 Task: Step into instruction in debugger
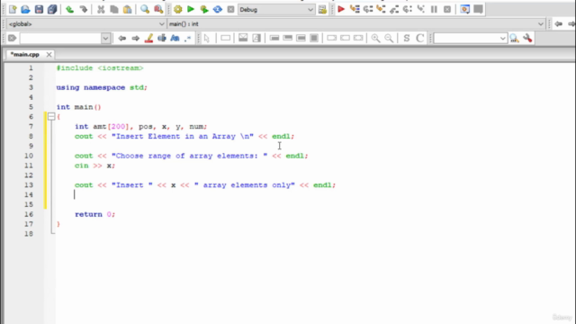tap(420, 9)
